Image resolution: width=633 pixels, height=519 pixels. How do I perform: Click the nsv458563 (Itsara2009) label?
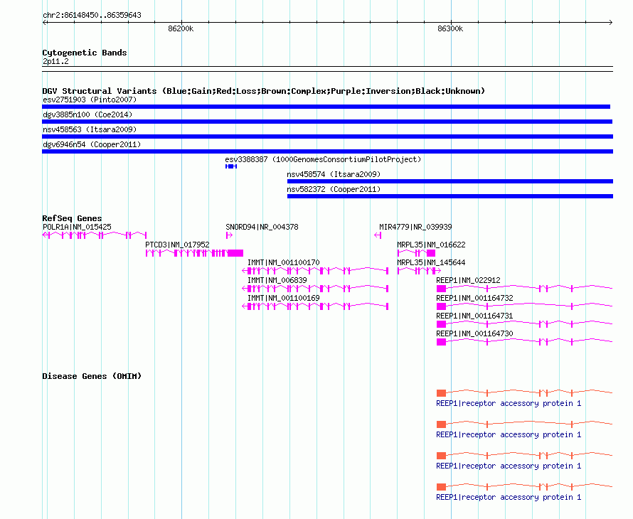[90, 129]
